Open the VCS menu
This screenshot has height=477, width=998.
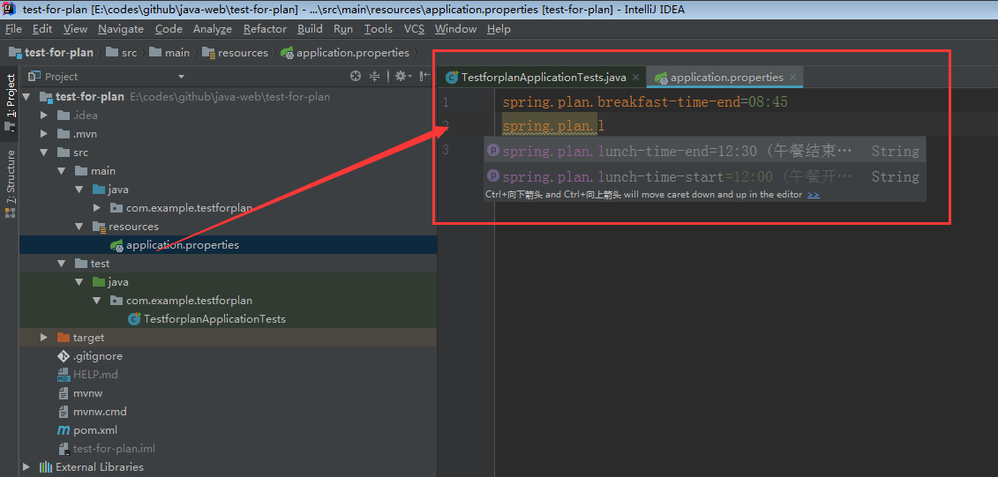point(414,28)
